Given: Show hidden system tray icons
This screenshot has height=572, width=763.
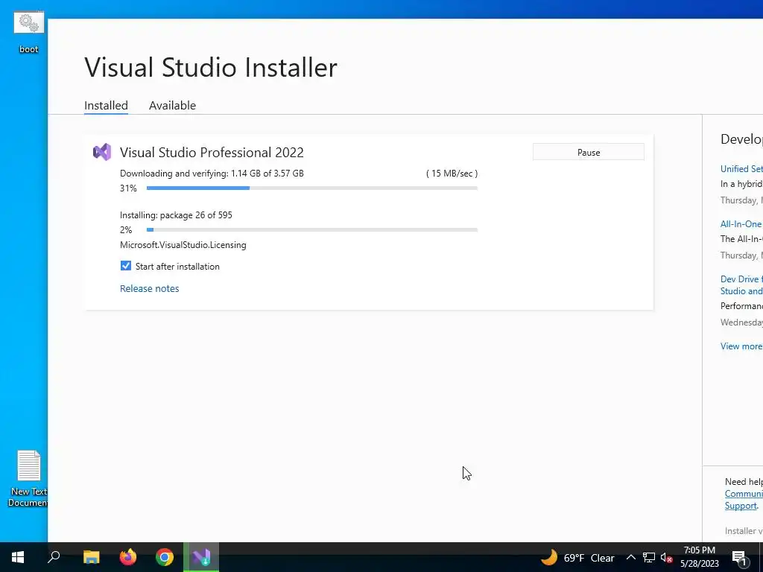Looking at the screenshot, I should click(630, 557).
